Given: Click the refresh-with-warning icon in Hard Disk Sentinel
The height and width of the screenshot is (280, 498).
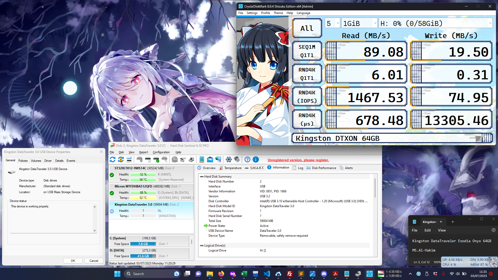Looking at the screenshot, I should point(121,159).
